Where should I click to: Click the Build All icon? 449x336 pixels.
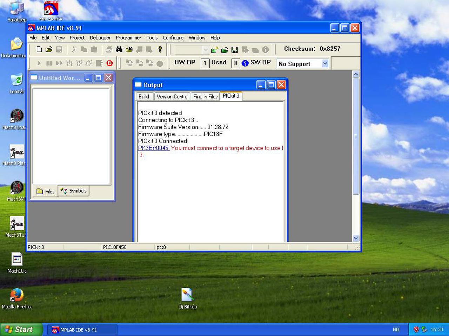[255, 50]
